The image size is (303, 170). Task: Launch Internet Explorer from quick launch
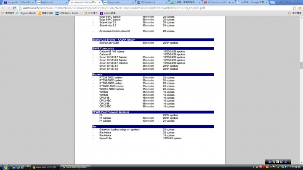point(22,167)
